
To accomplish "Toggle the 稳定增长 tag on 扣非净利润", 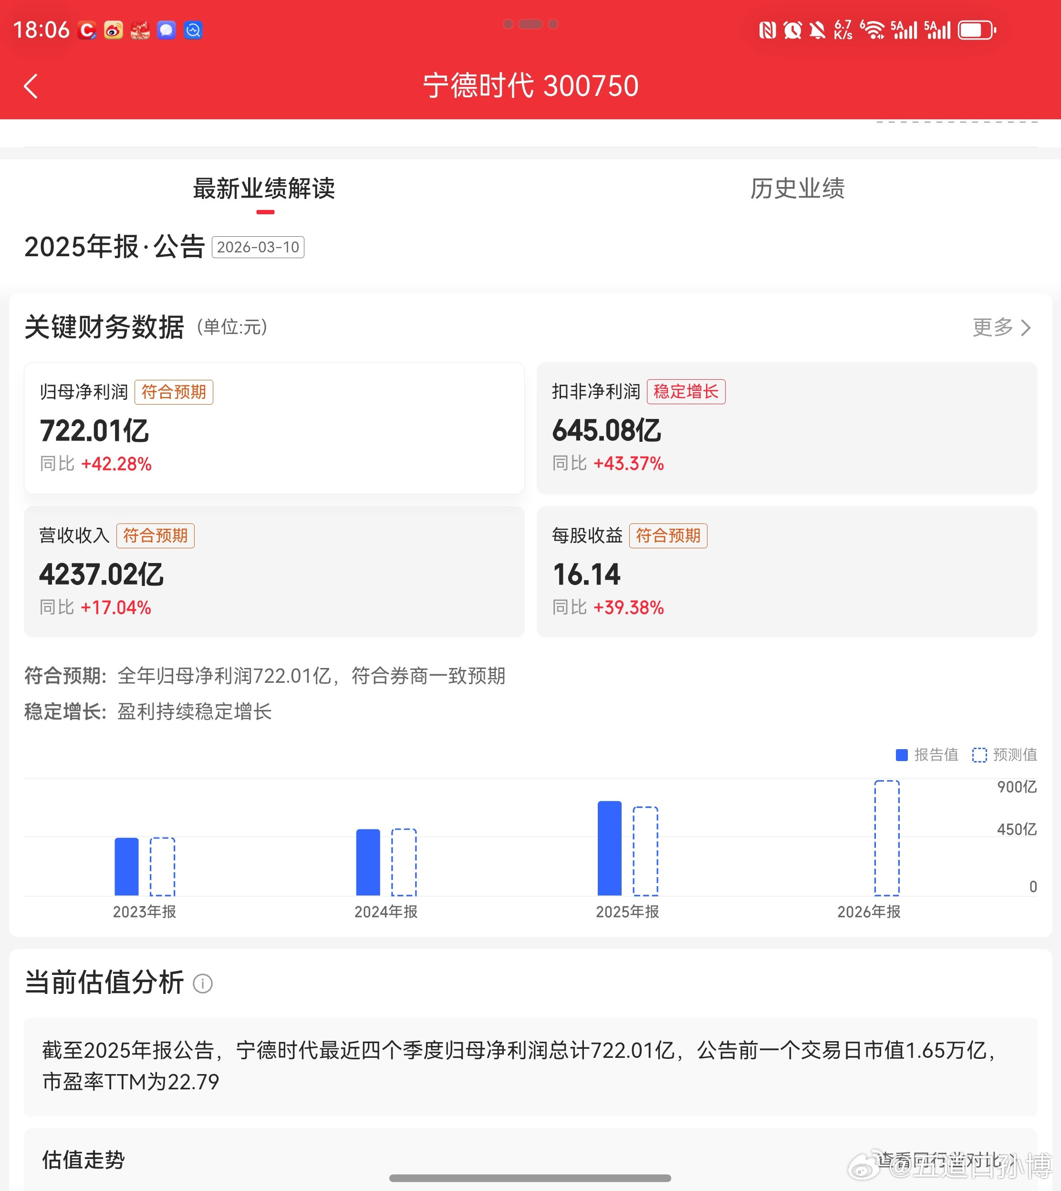I will point(686,392).
